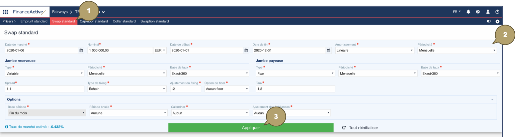Open Type de fixing Échoir dropdown
This screenshot has height=137, width=515.
pyautogui.click(x=127, y=89)
